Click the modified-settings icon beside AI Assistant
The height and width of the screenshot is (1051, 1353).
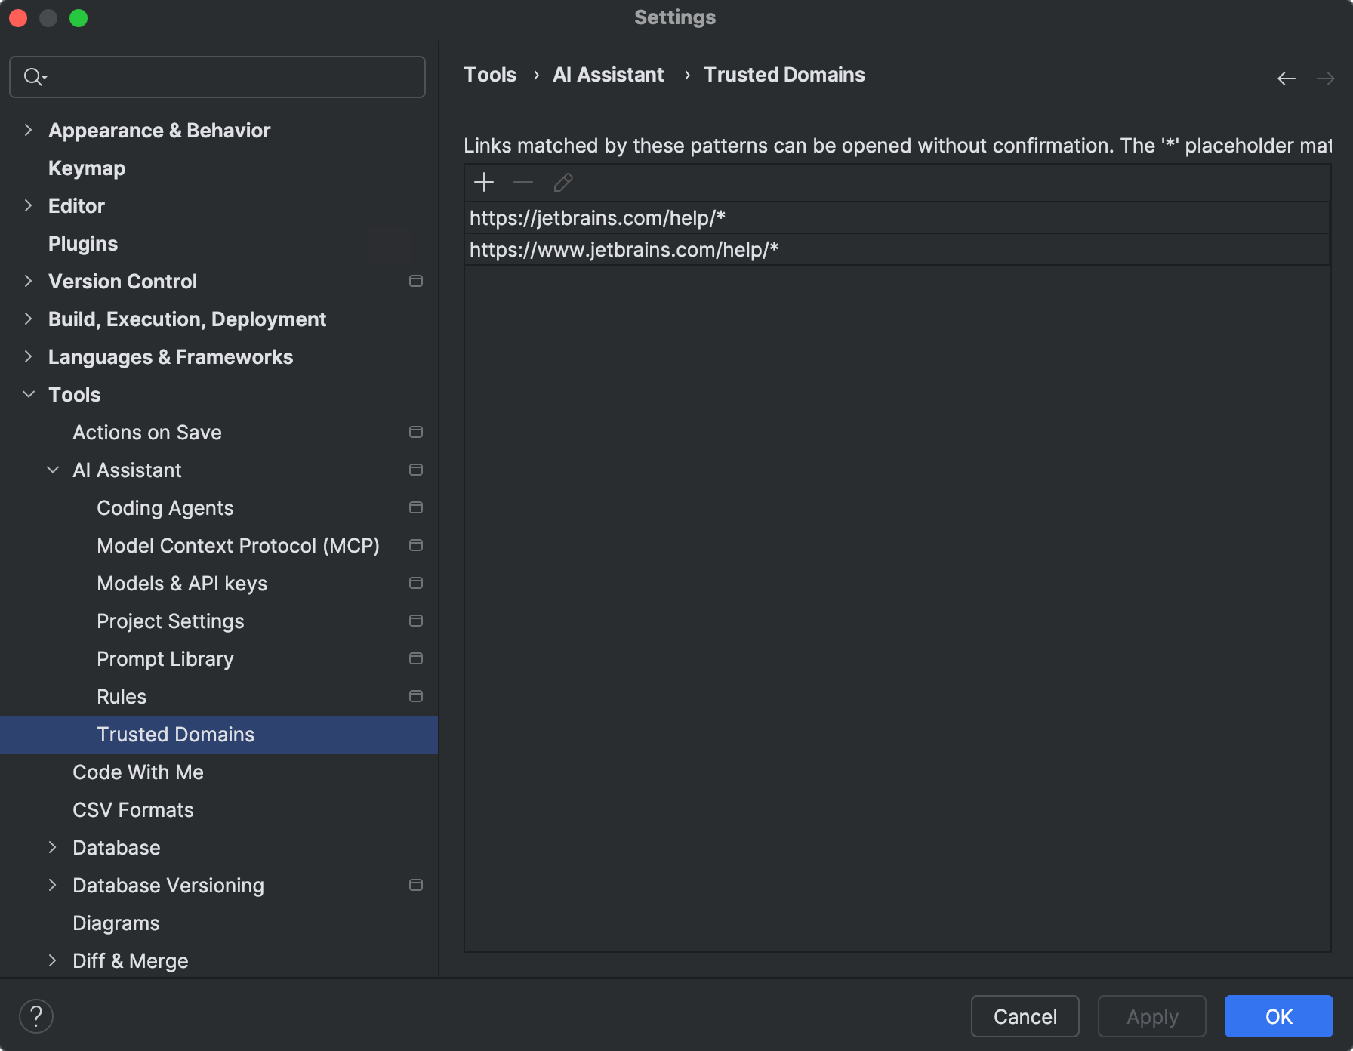click(x=416, y=469)
